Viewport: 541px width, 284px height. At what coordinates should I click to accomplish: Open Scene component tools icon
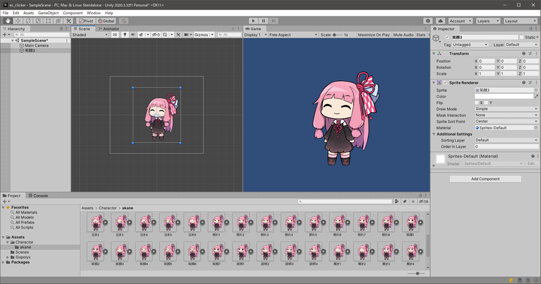click(x=179, y=35)
